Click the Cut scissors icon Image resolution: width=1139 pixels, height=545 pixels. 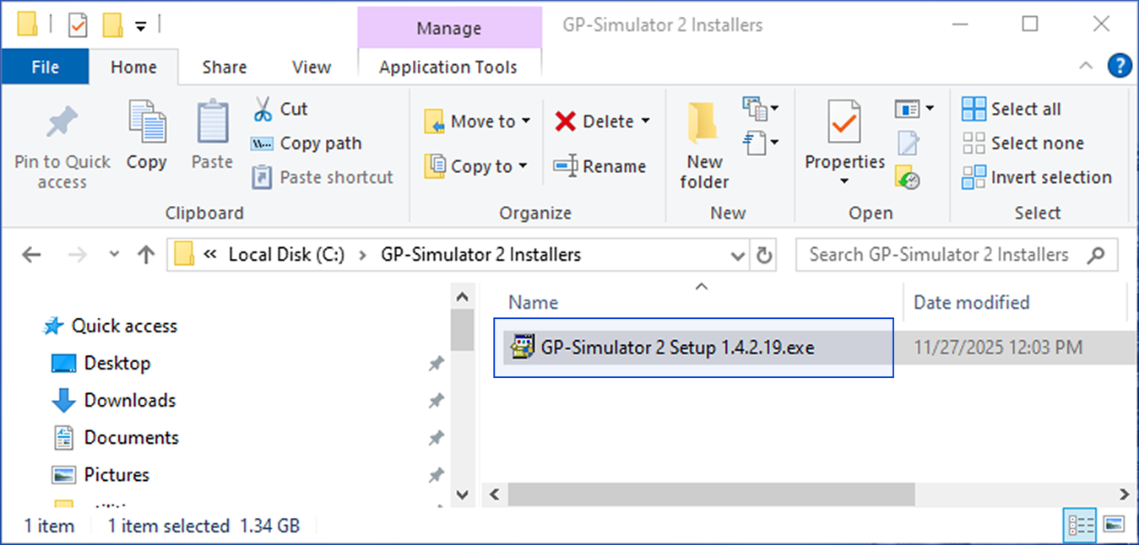[x=263, y=109]
